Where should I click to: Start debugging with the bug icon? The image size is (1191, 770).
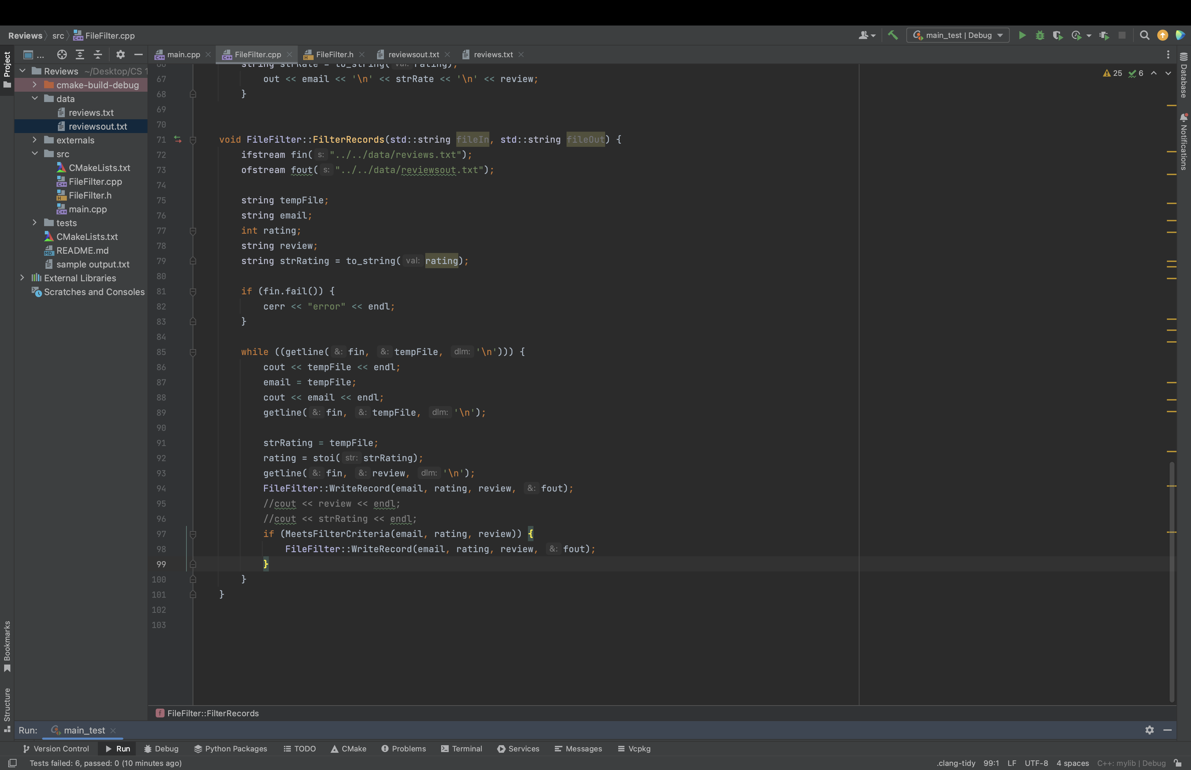click(x=1040, y=35)
